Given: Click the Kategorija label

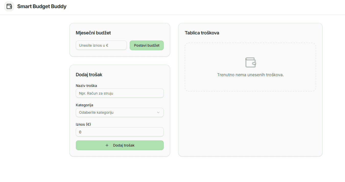Looking at the screenshot, I should [85, 105].
